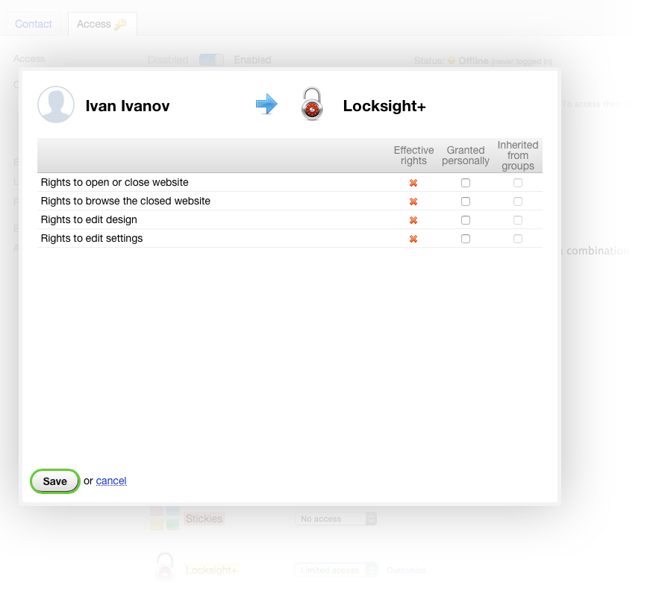662x597 pixels.
Task: Click red X for browse closed website rights
Action: tap(413, 201)
